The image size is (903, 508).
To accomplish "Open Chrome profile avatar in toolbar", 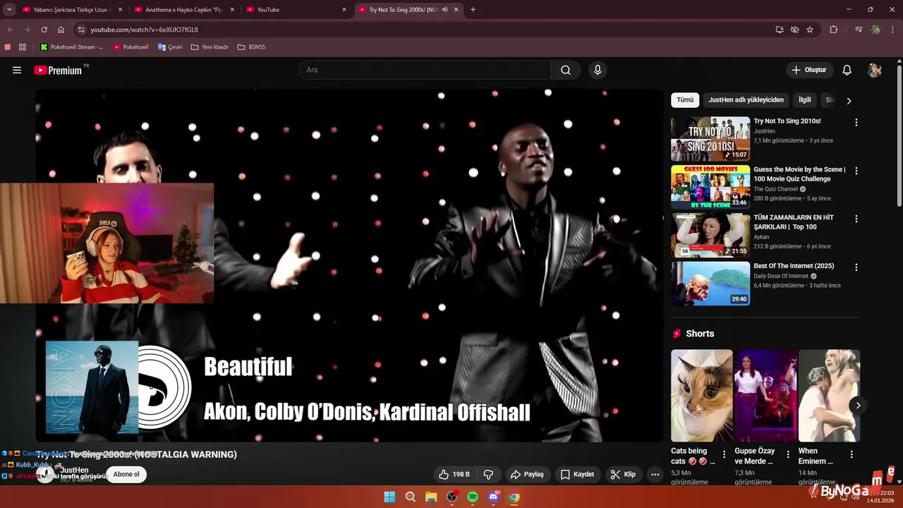I will (x=875, y=30).
